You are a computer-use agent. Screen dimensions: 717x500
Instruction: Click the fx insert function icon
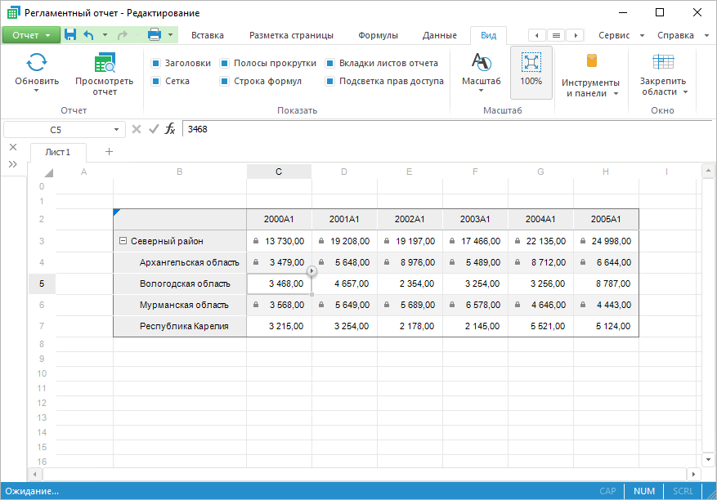click(170, 129)
